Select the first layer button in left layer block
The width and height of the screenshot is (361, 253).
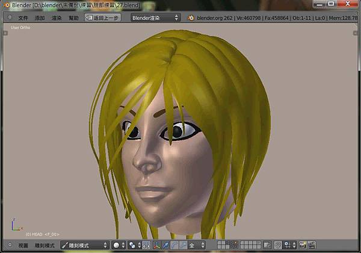[x=219, y=243]
